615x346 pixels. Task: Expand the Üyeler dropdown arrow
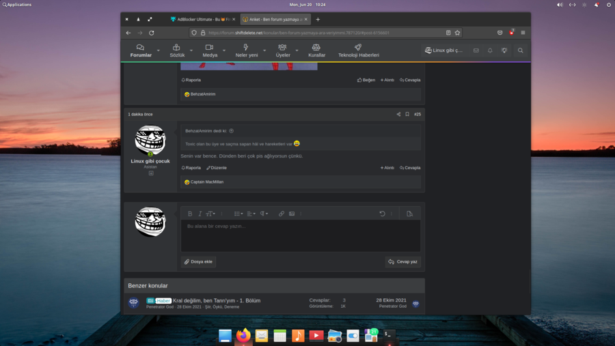coord(297,51)
